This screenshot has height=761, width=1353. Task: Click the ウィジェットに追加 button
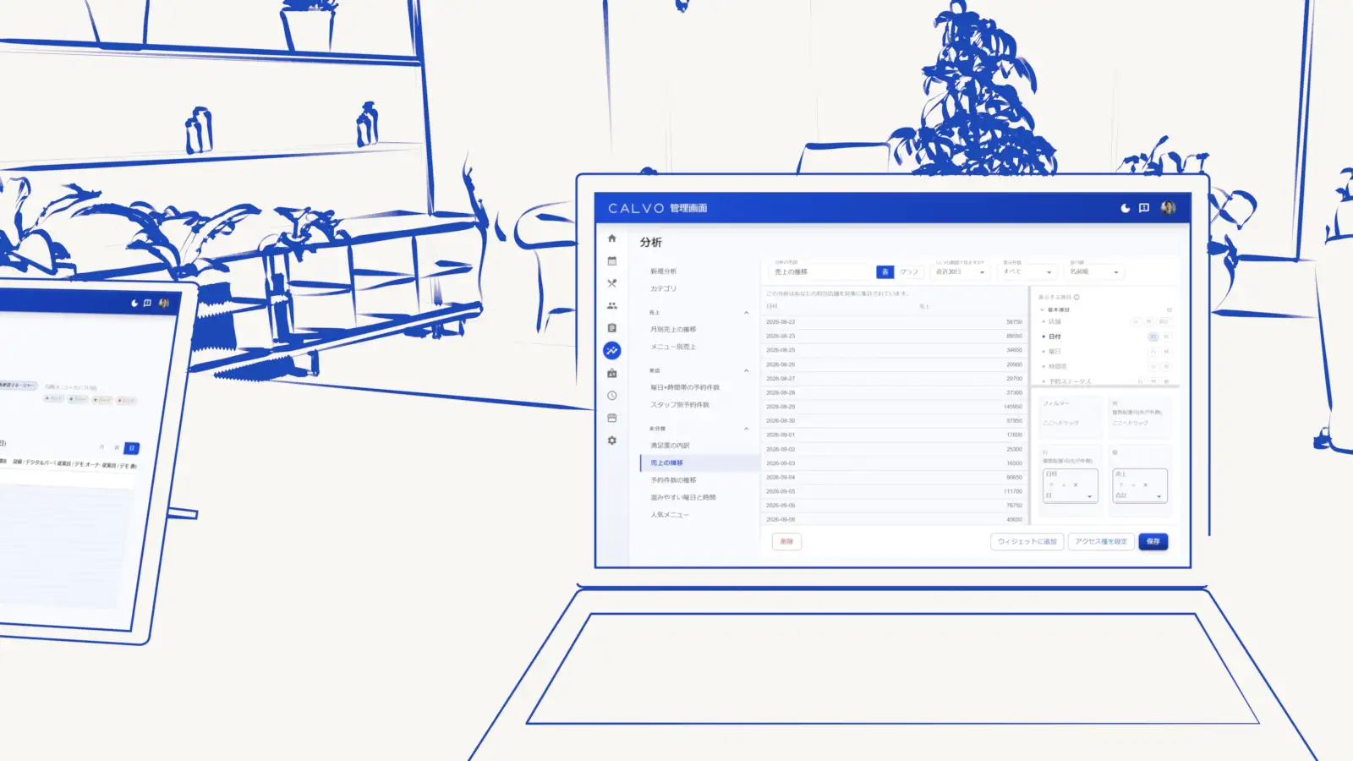point(1027,541)
